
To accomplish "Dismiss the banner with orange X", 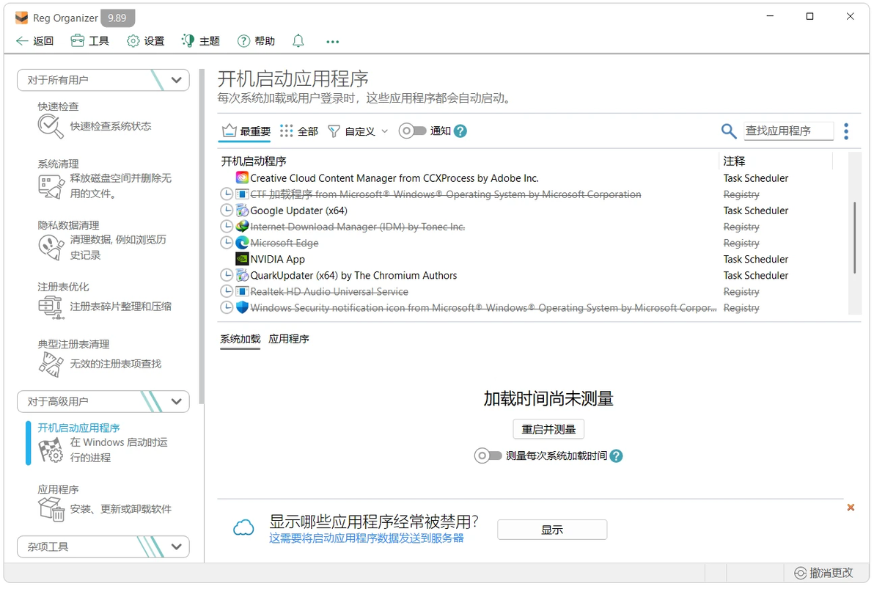I will click(x=851, y=507).
